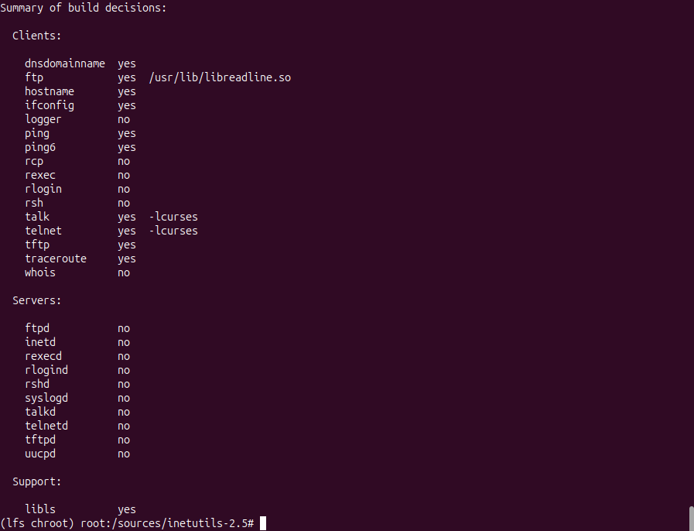Click the 'uucpd' server entry
This screenshot has width=694, height=531.
coord(40,454)
